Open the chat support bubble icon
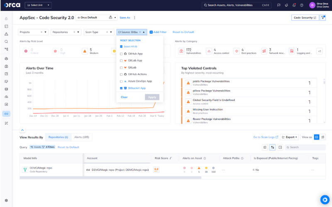Screen dimensions: 332x207 (x=324, y=200)
